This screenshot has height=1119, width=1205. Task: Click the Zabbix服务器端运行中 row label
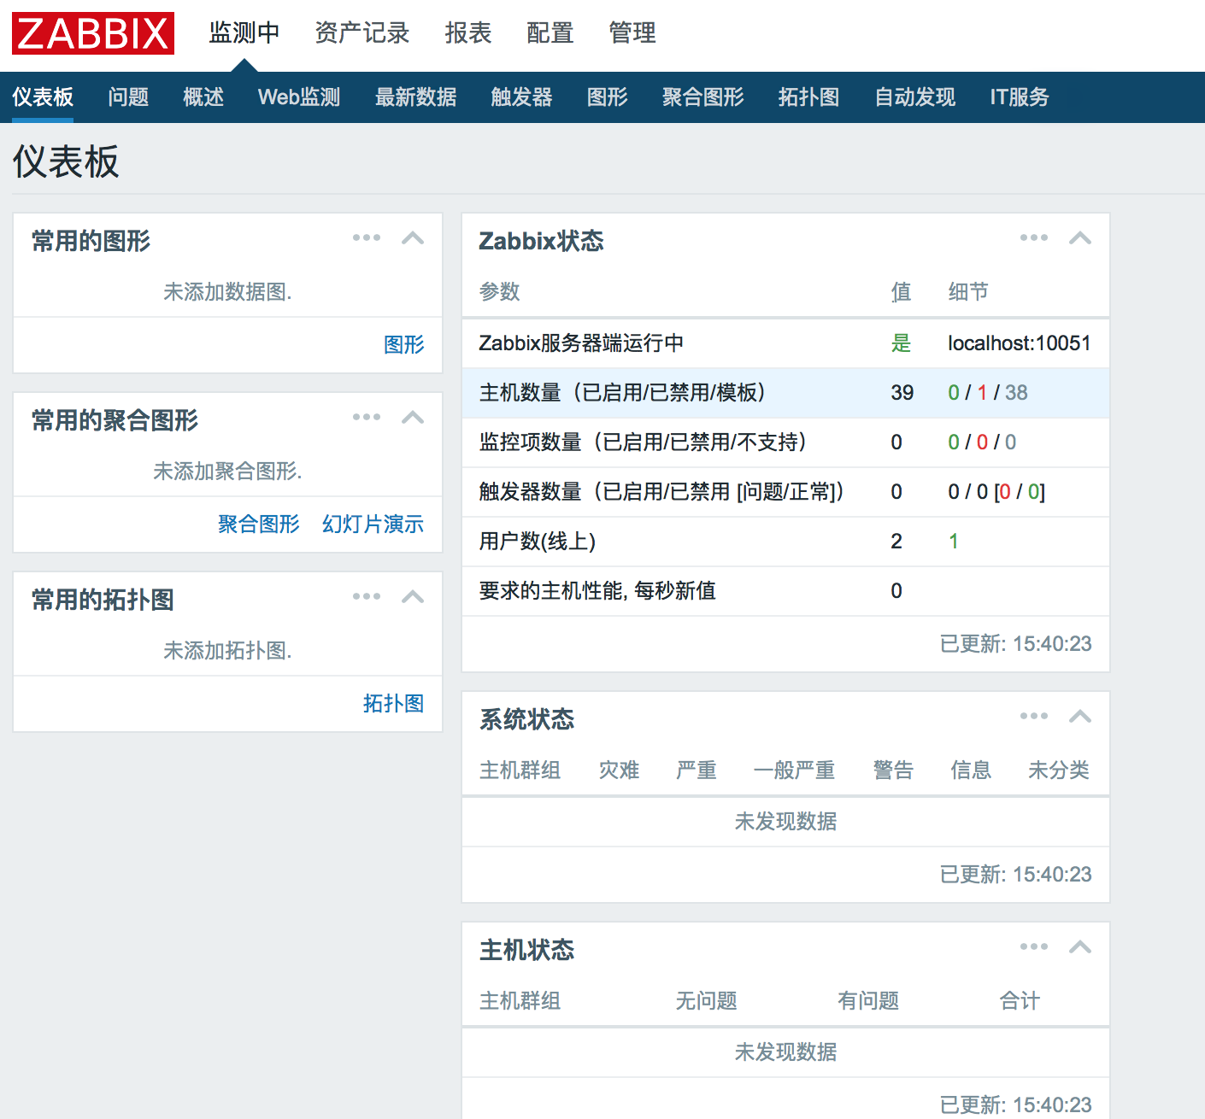click(x=581, y=343)
